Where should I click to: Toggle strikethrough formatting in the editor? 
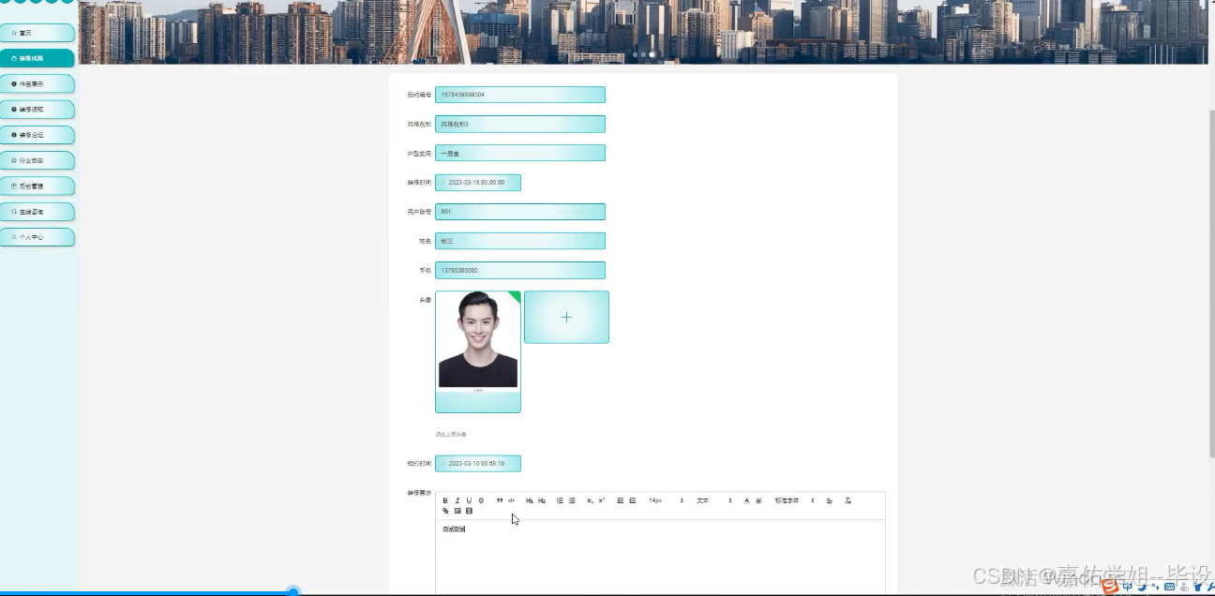(x=481, y=500)
